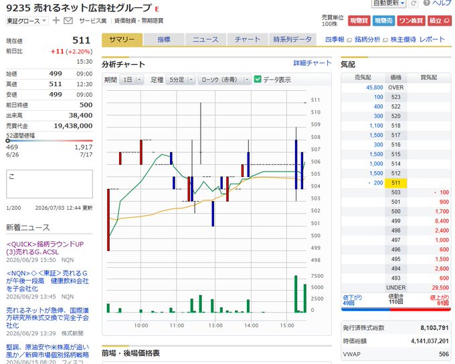Switch to the ニュース tab
The width and height of the screenshot is (455, 364).
pos(205,39)
